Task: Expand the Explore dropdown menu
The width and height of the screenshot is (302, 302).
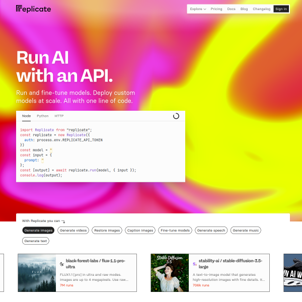Action: [198, 9]
